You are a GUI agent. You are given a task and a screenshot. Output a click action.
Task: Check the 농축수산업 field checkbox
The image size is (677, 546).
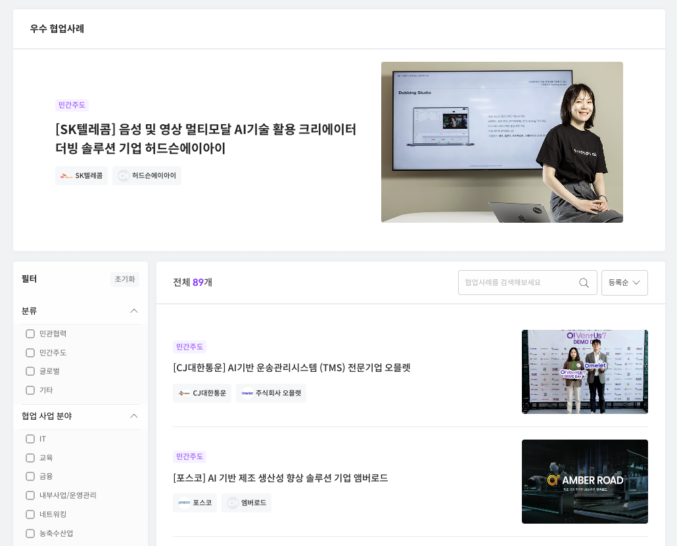pyautogui.click(x=30, y=534)
